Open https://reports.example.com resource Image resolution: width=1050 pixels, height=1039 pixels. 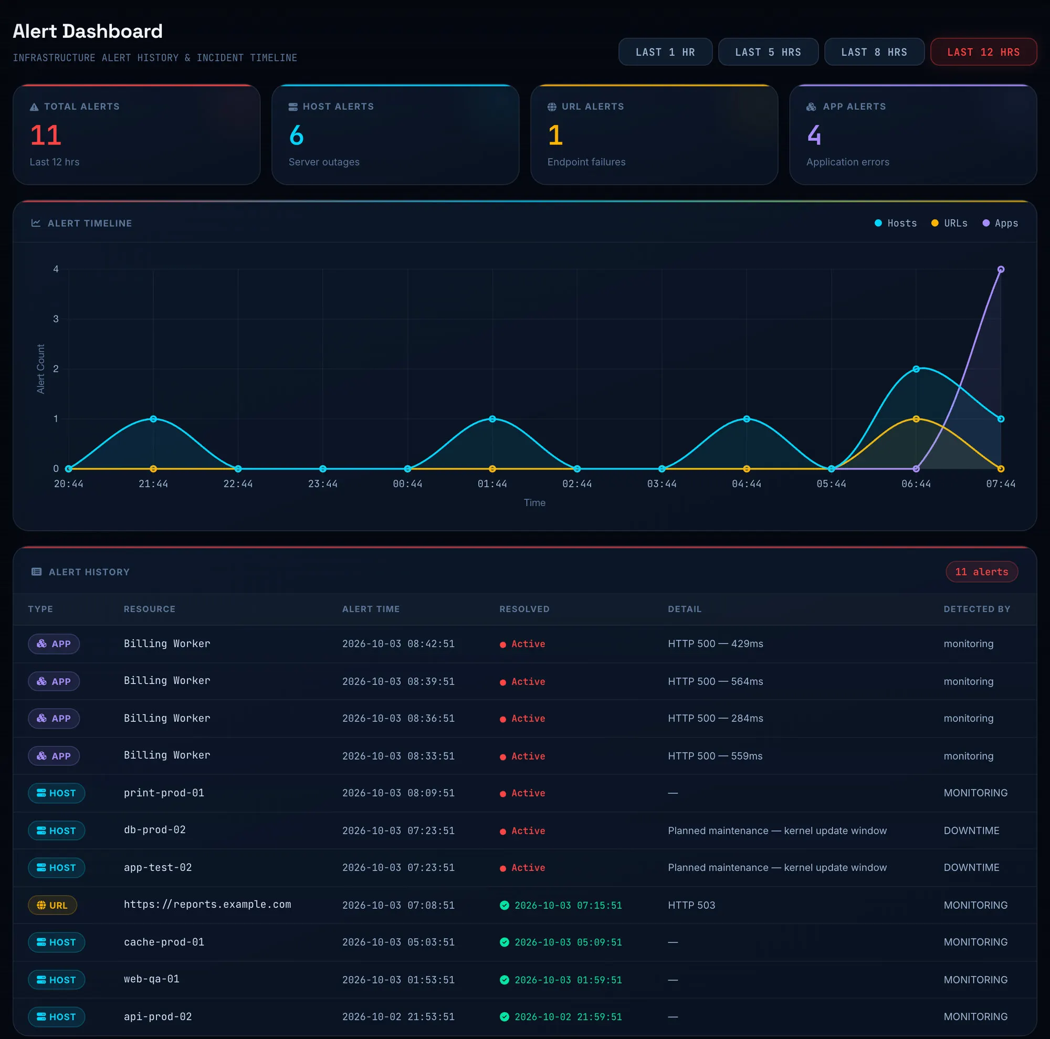tap(207, 905)
